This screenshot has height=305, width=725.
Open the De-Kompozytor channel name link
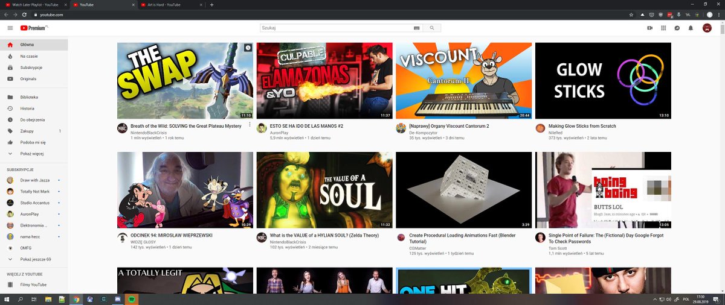tap(422, 133)
